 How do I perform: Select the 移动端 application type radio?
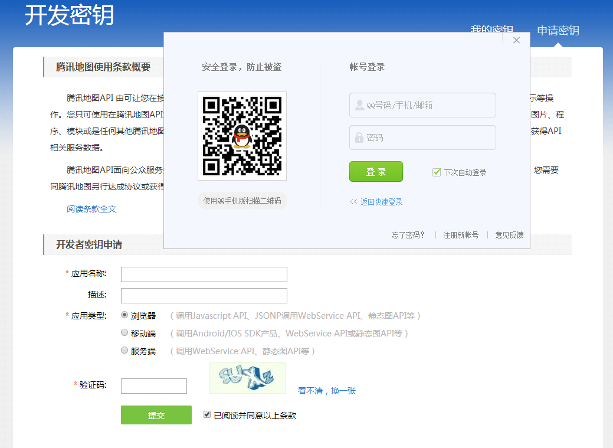tap(124, 332)
